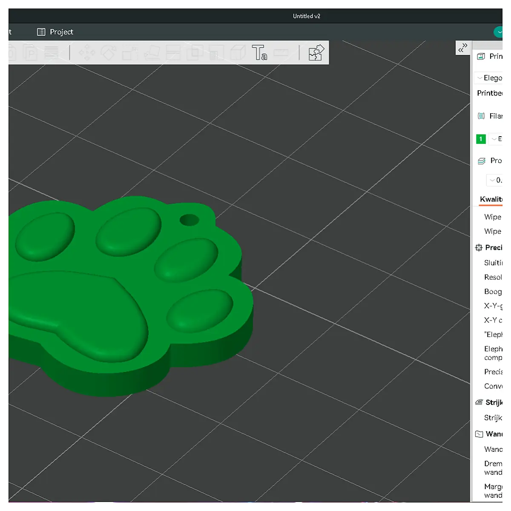Click the Conv setting row
The image size is (511, 511).
coord(493,386)
